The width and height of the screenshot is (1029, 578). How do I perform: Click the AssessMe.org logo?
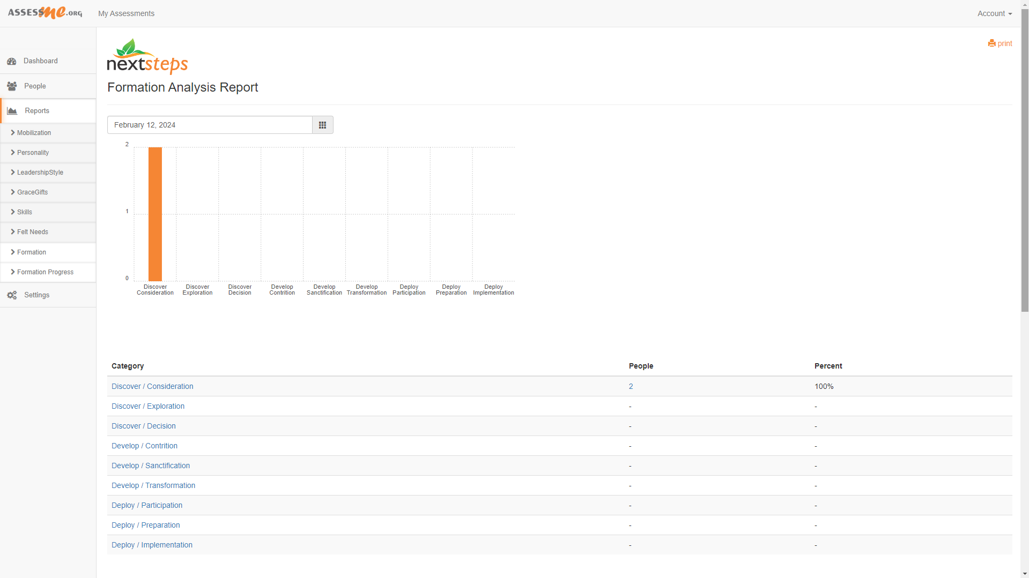[x=45, y=13]
